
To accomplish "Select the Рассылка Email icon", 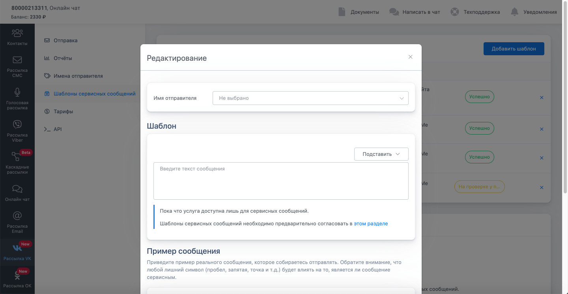I will (17, 216).
